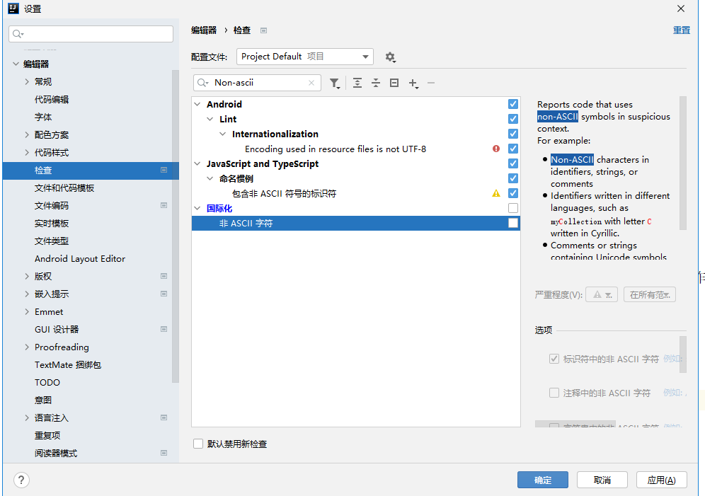
Task: Click the 重置 link
Action: click(681, 30)
